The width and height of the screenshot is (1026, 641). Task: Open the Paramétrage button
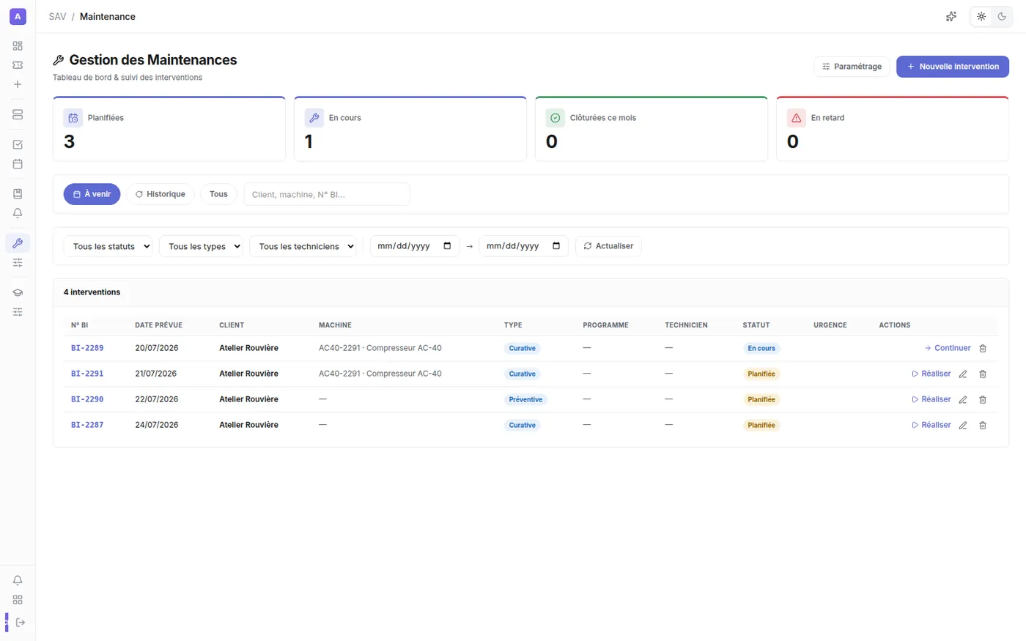852,67
